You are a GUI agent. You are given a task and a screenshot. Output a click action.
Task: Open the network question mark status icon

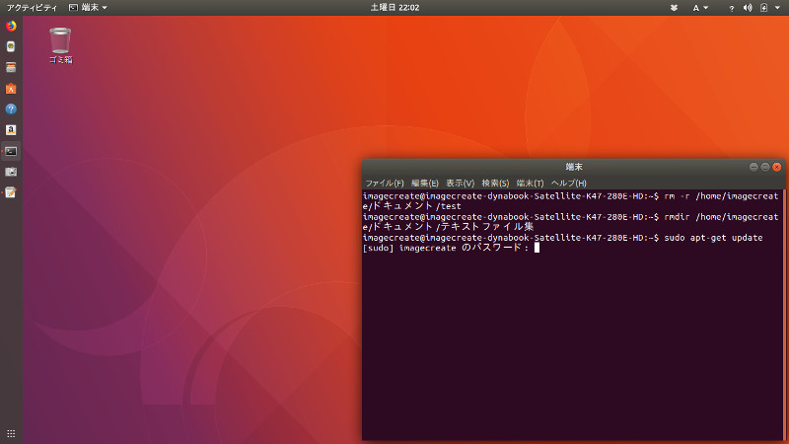[x=731, y=8]
